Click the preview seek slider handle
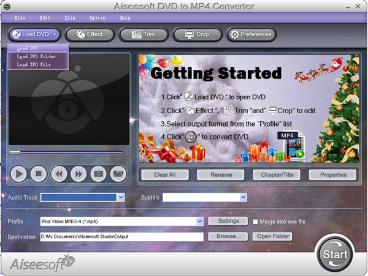The image size is (368, 276). 15,152
